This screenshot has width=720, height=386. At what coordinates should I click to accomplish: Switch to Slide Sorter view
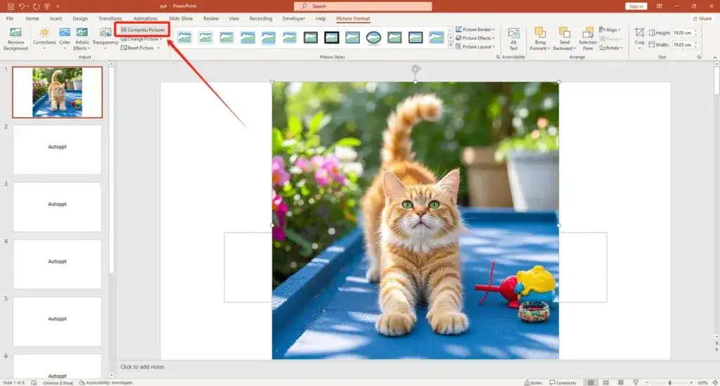tap(605, 382)
